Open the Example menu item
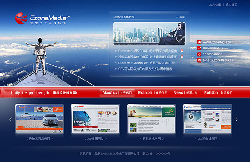 pyautogui.click(x=153, y=93)
